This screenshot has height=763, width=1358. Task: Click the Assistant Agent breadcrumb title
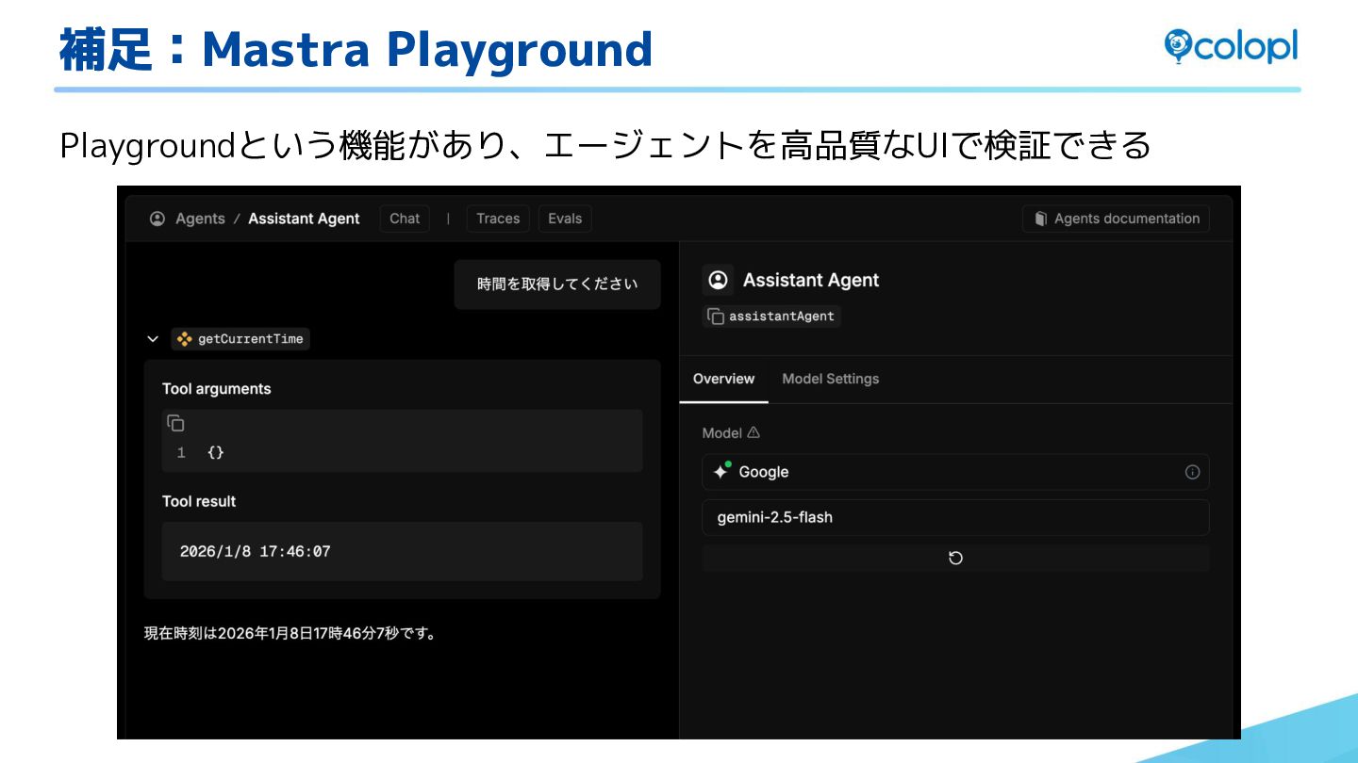304,219
